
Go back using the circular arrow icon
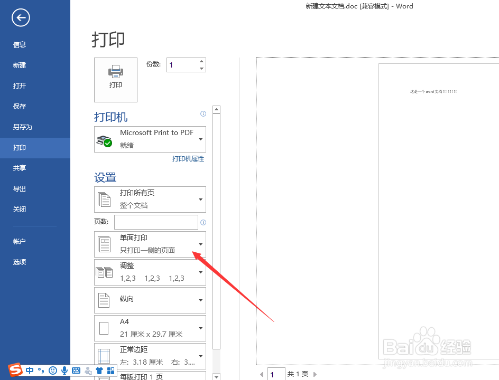pyautogui.click(x=21, y=18)
